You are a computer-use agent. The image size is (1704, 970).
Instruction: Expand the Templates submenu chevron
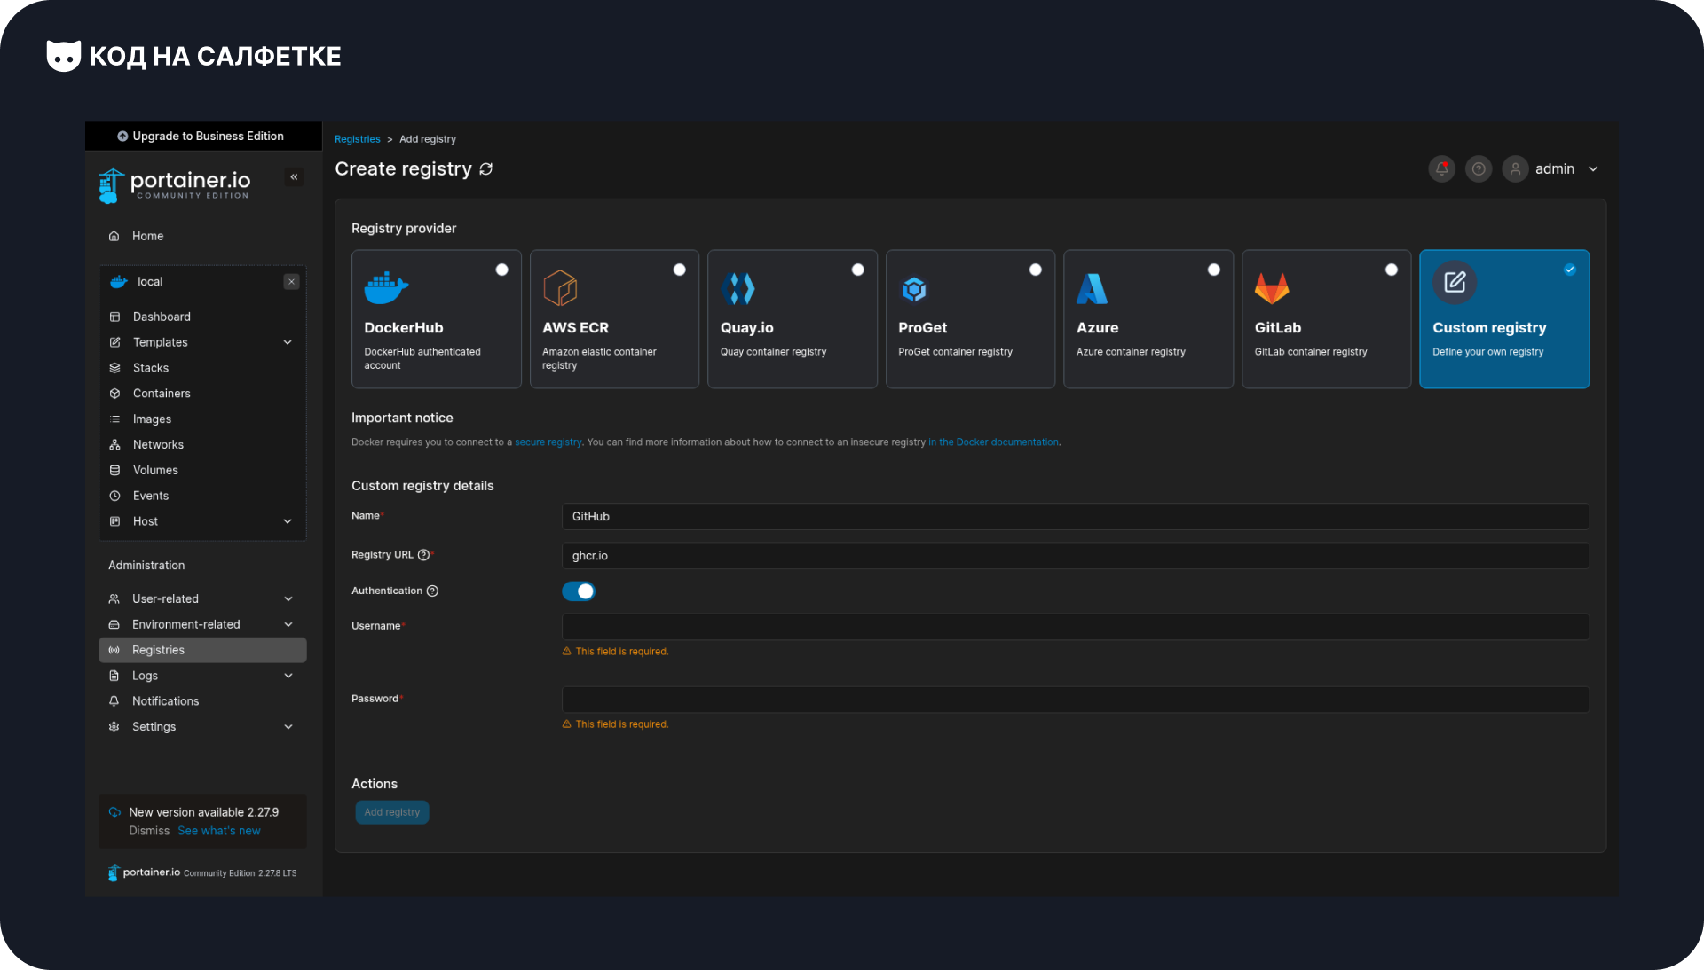288,342
